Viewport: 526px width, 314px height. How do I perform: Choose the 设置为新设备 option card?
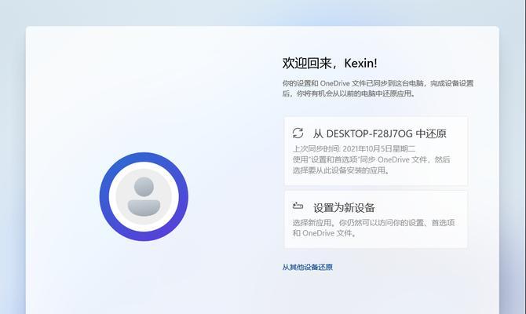(376, 220)
